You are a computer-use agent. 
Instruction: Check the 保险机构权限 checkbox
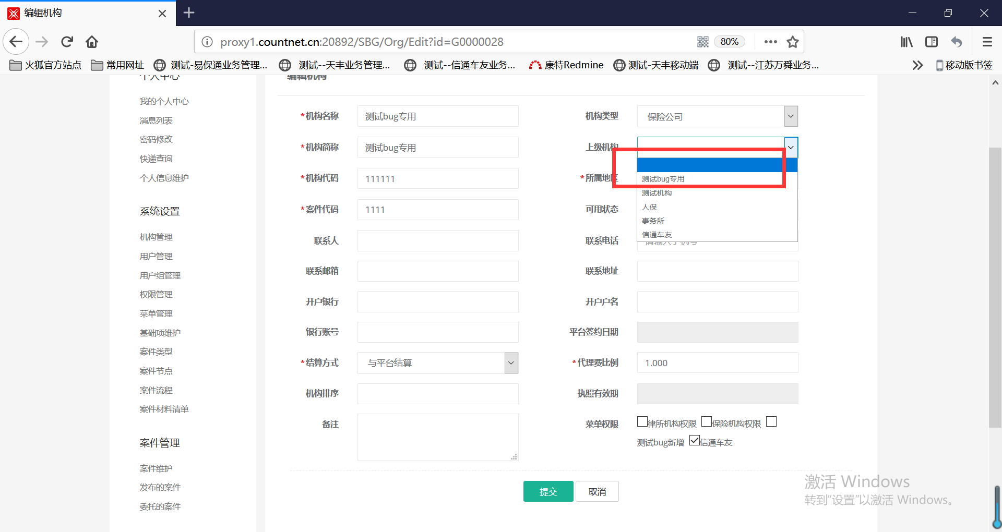[707, 421]
